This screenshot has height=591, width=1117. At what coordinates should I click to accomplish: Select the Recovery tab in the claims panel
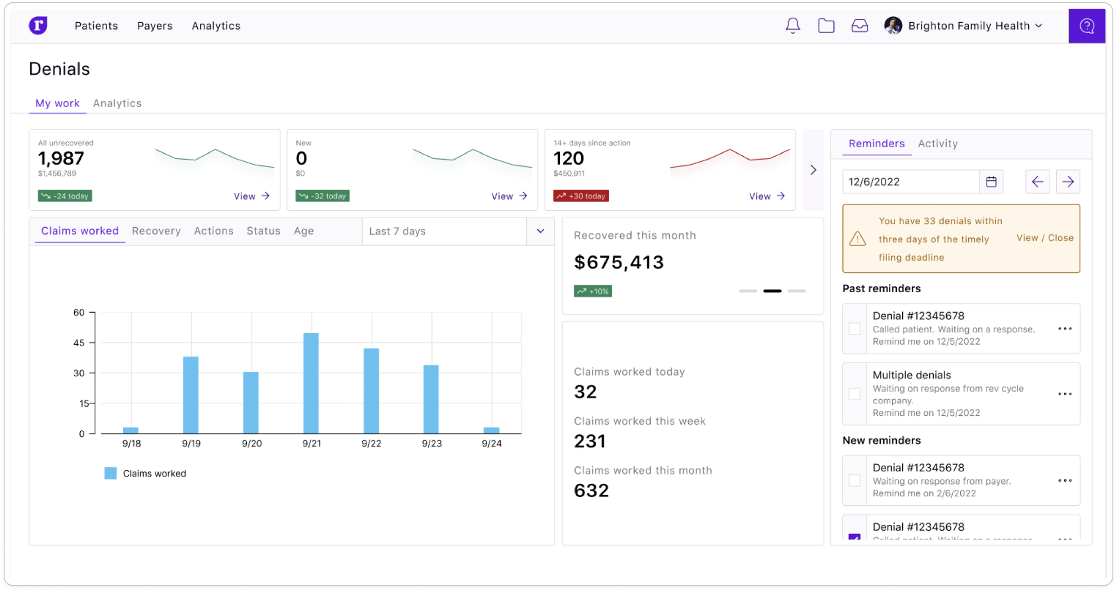(x=156, y=231)
